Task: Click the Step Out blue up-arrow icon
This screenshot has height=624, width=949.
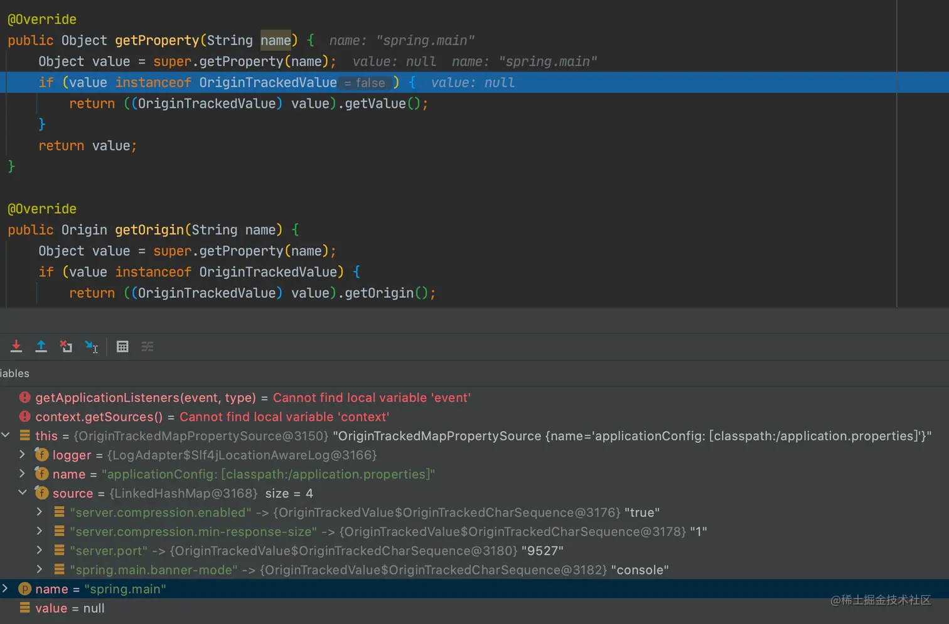Action: click(41, 346)
